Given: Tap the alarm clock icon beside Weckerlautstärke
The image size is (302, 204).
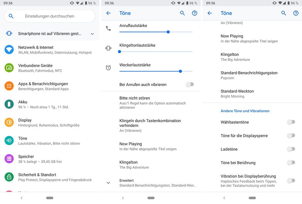Looking at the screenshot, I should click(x=109, y=68).
